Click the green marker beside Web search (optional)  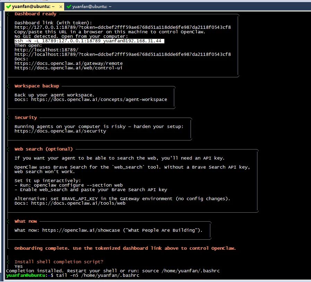click(x=8, y=149)
